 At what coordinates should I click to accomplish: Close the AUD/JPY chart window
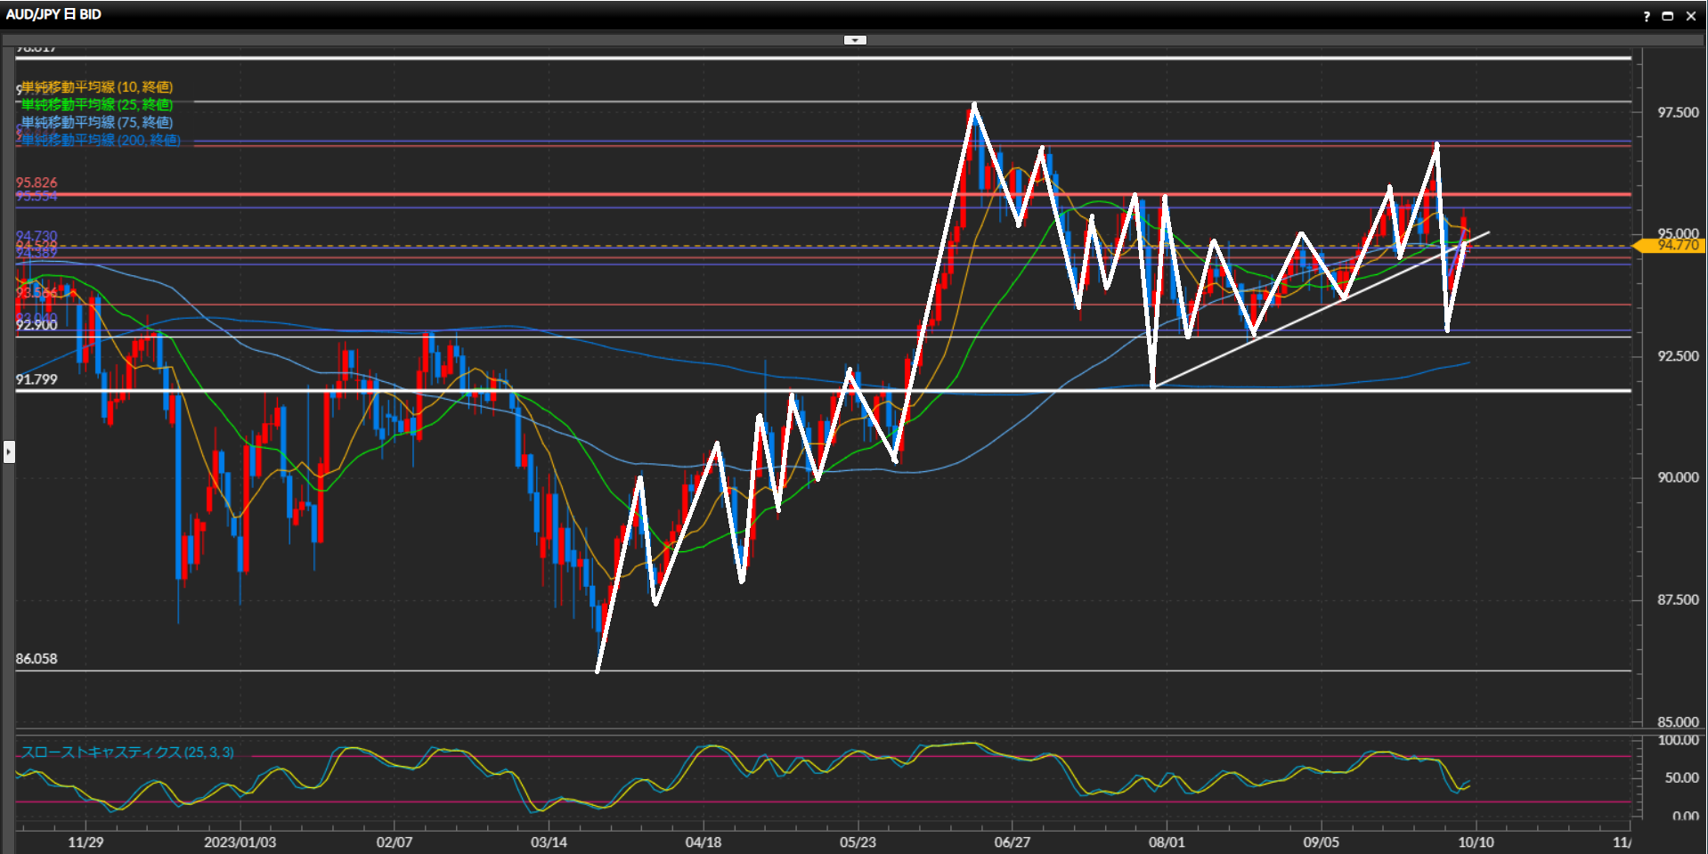[x=1691, y=16]
